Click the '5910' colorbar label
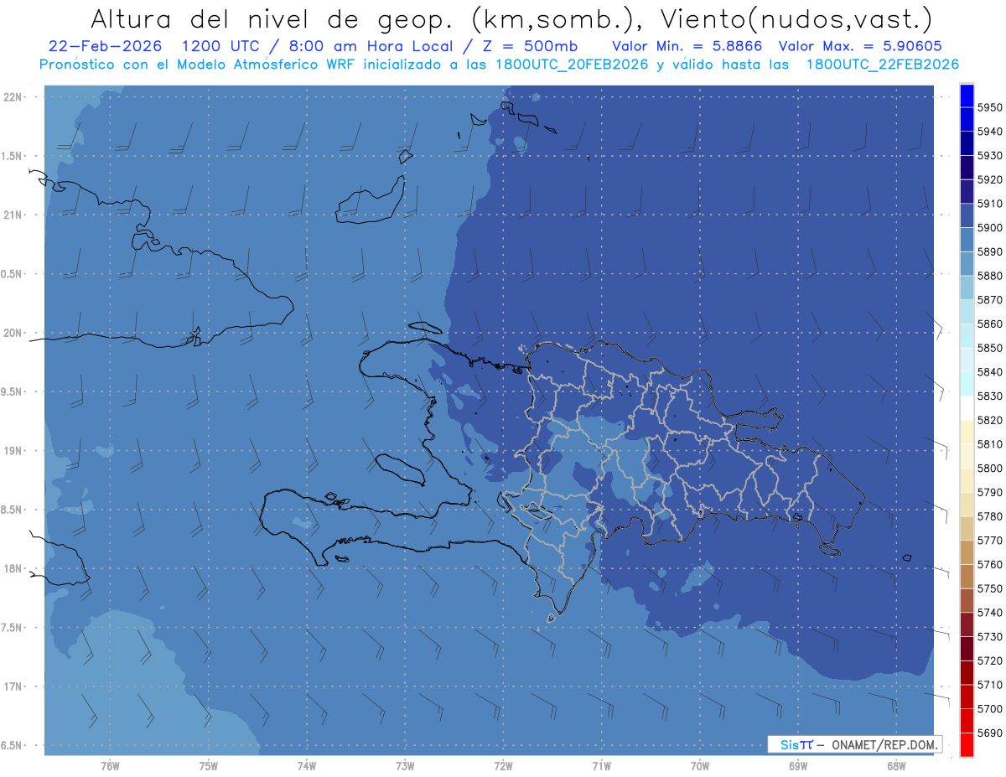The height and width of the screenshot is (777, 1006). point(989,204)
